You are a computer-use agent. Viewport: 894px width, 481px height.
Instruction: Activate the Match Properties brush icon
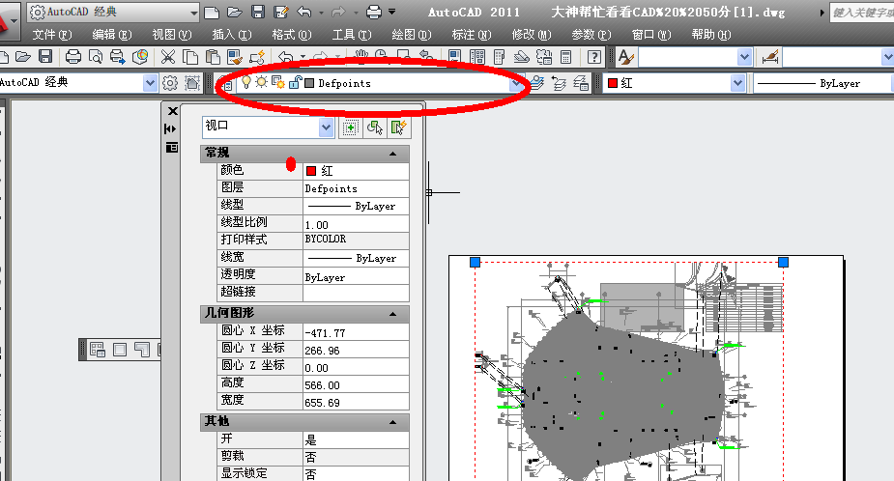point(234,56)
